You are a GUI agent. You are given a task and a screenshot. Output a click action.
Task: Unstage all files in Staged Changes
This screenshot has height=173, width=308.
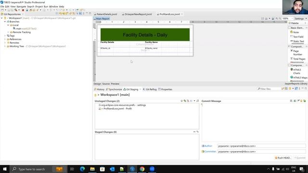pos(197,132)
